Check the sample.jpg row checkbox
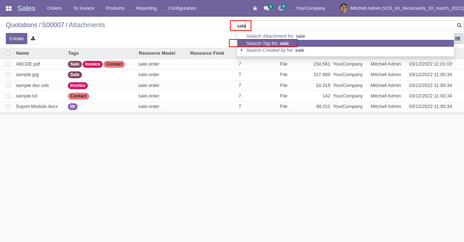This screenshot has height=242, width=464. 8,75
